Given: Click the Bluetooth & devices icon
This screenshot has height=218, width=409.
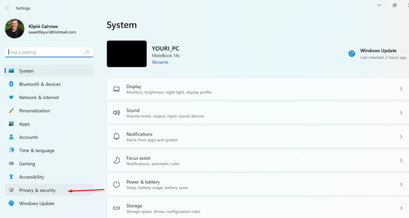Looking at the screenshot, I should click(11, 84).
